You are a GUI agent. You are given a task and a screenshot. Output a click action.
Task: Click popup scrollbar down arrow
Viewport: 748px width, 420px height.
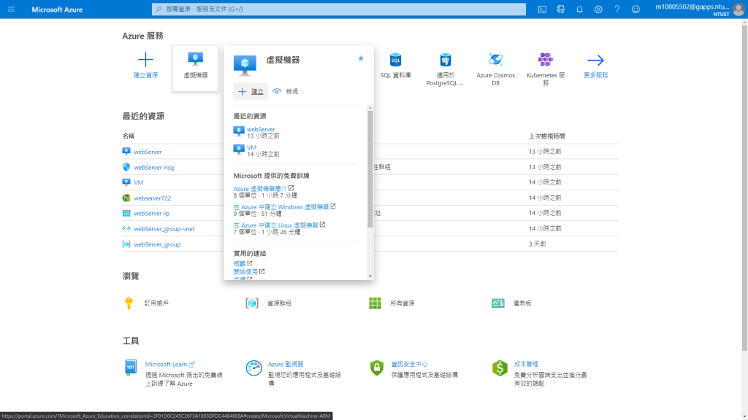(370, 276)
